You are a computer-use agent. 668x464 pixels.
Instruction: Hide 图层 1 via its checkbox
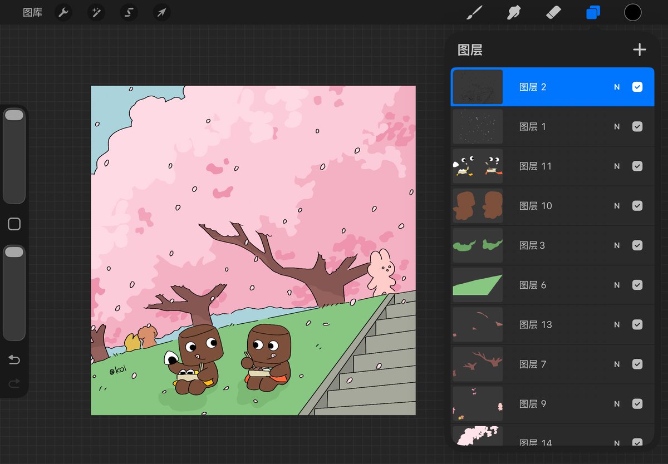point(637,126)
